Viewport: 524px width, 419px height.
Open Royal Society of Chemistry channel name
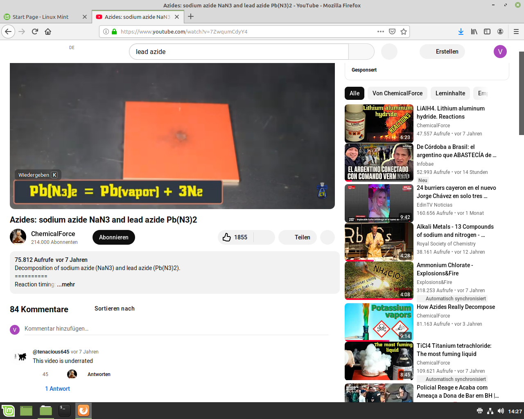pyautogui.click(x=446, y=244)
